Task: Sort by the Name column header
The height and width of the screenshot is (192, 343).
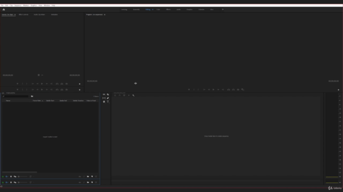Action: tap(8, 101)
